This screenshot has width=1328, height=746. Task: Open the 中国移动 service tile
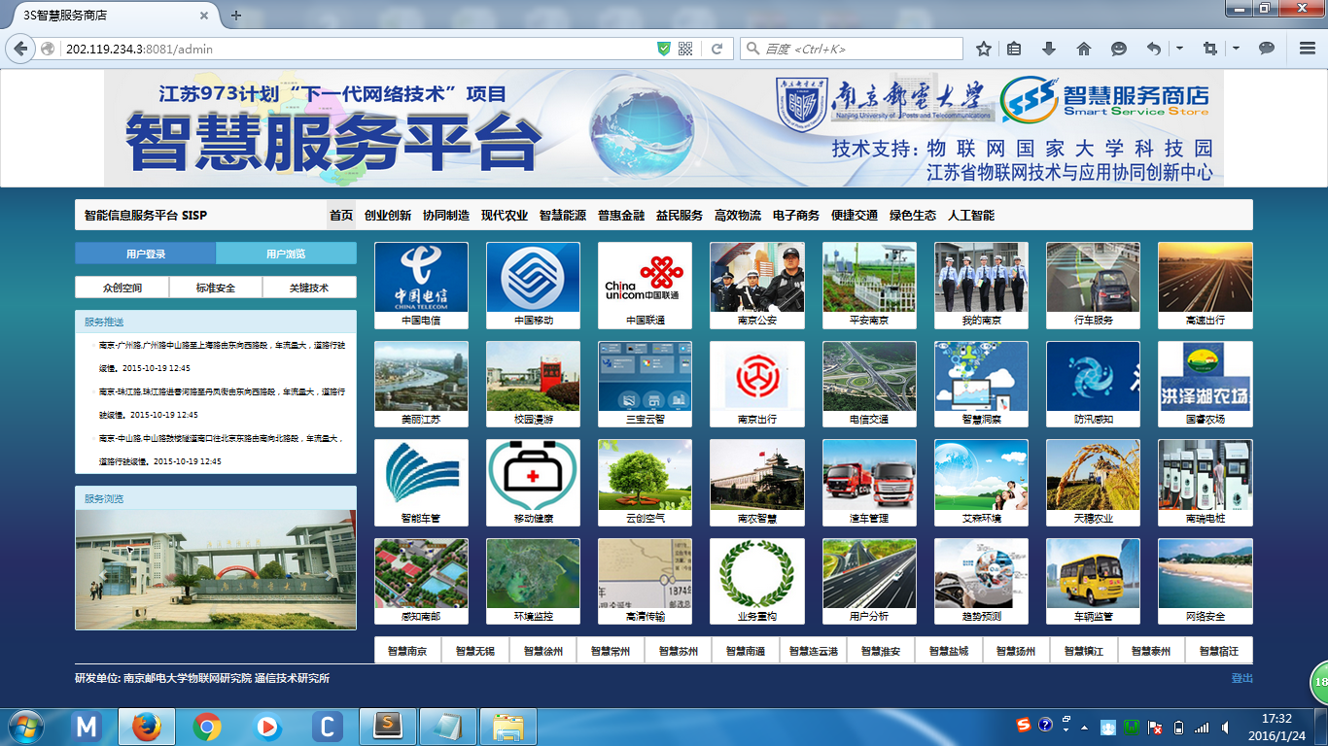click(533, 286)
